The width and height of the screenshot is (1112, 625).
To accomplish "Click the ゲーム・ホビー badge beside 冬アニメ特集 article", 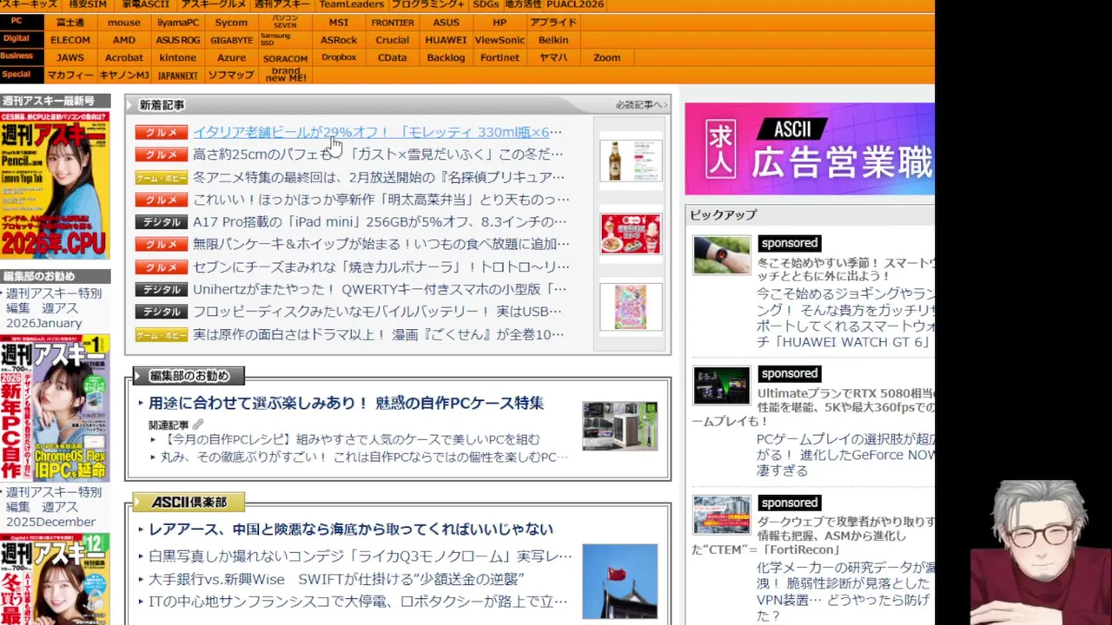I will [x=162, y=177].
